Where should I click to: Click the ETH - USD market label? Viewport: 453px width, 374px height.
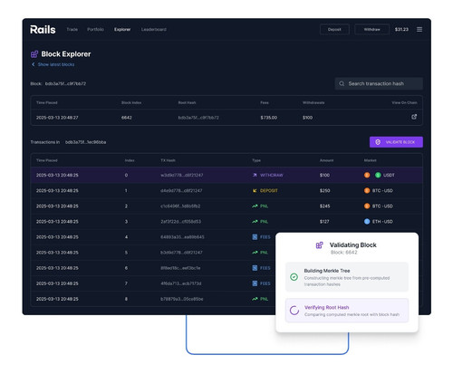click(382, 222)
